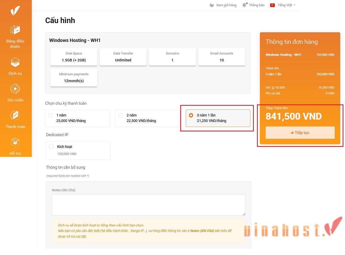Image resolution: width=345 pixels, height=255 pixels.
Task: Go to Hỗ trợ menu label
Action: click(15, 153)
